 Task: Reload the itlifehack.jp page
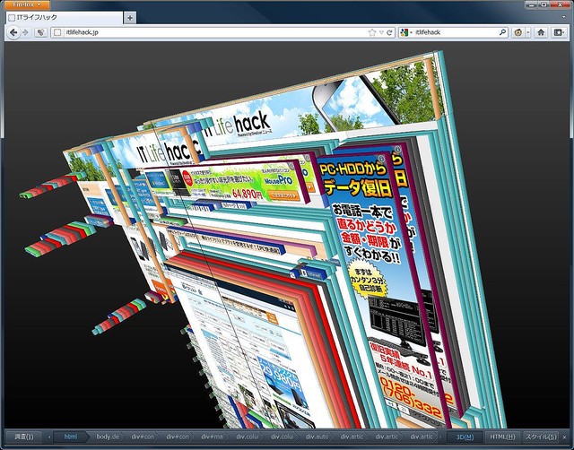click(x=390, y=32)
